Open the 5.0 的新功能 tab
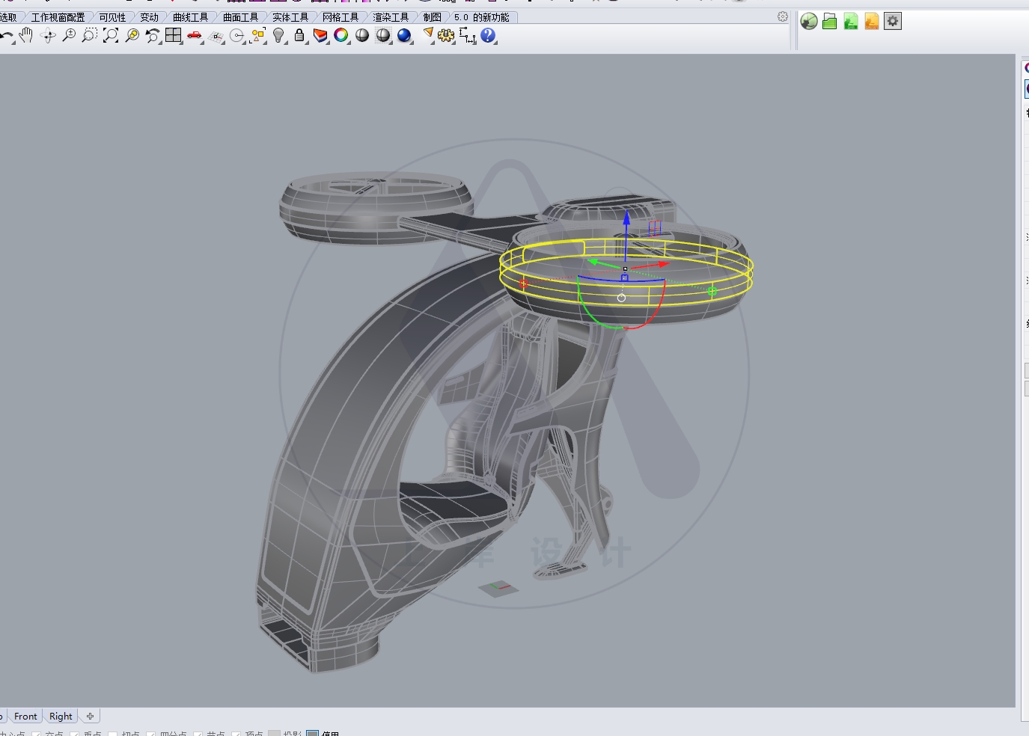Viewport: 1029px width, 736px height. [481, 17]
